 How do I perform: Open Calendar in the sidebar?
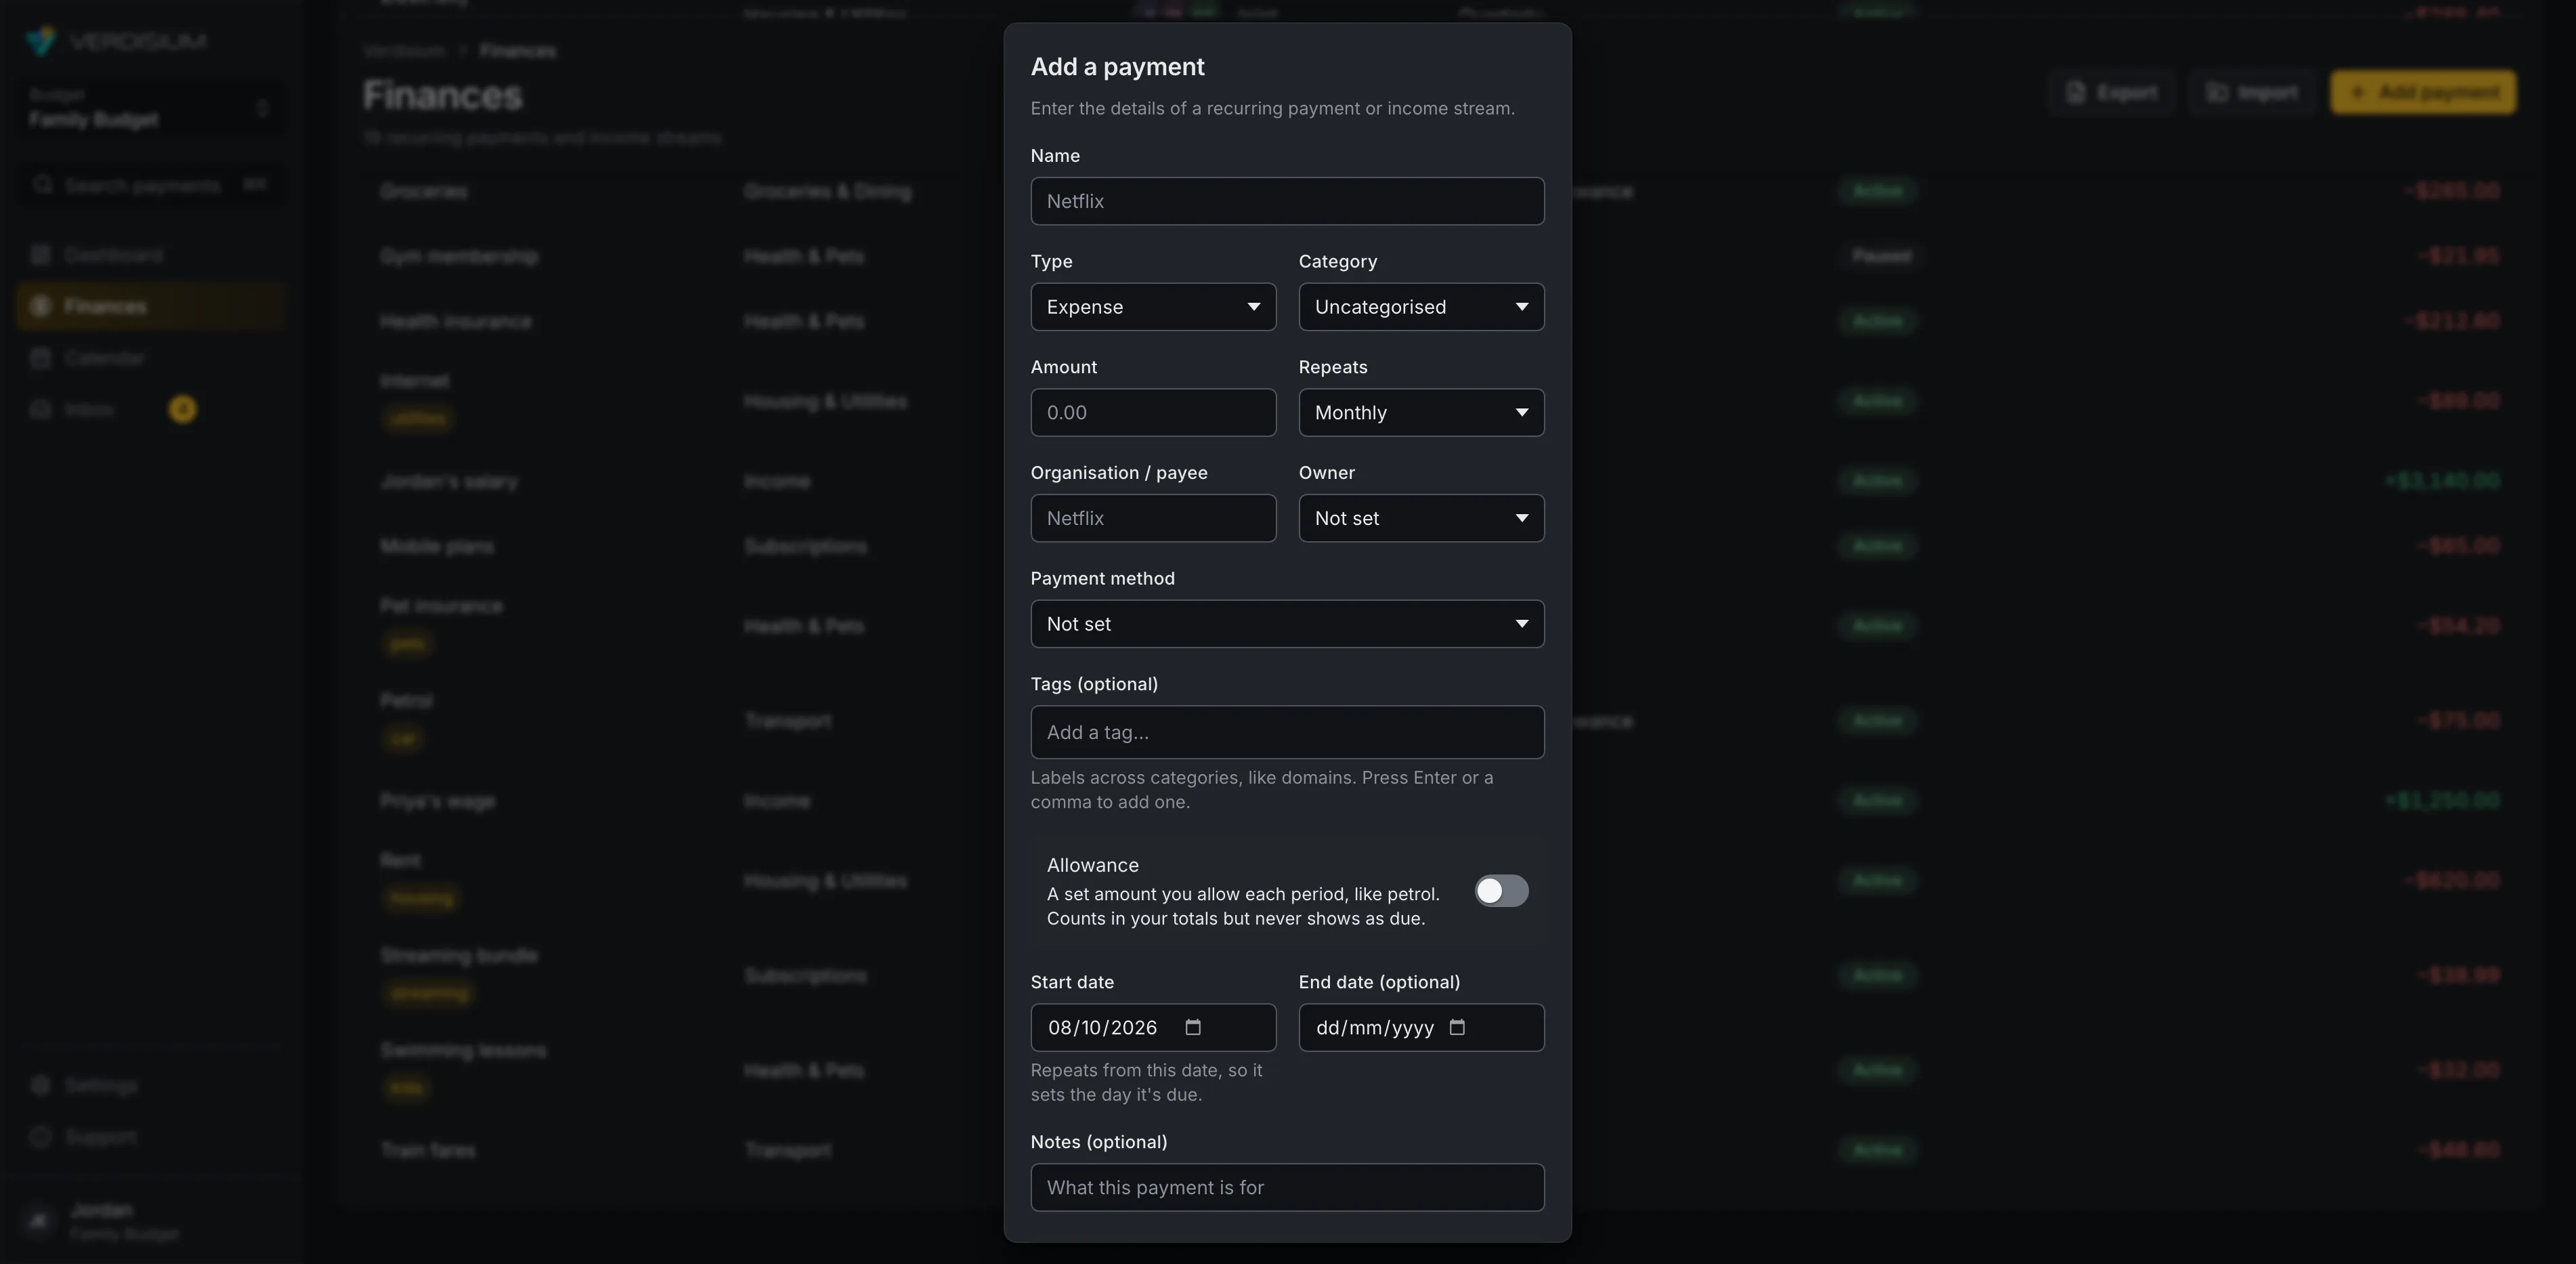click(151, 358)
